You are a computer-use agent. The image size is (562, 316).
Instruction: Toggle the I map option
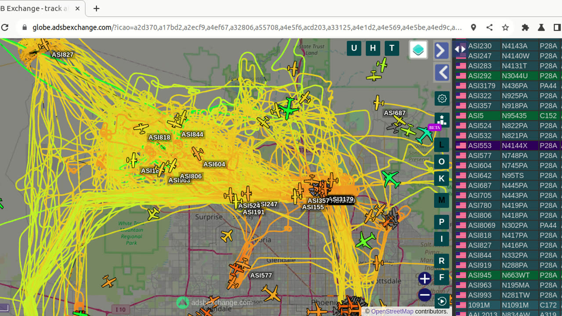442,239
